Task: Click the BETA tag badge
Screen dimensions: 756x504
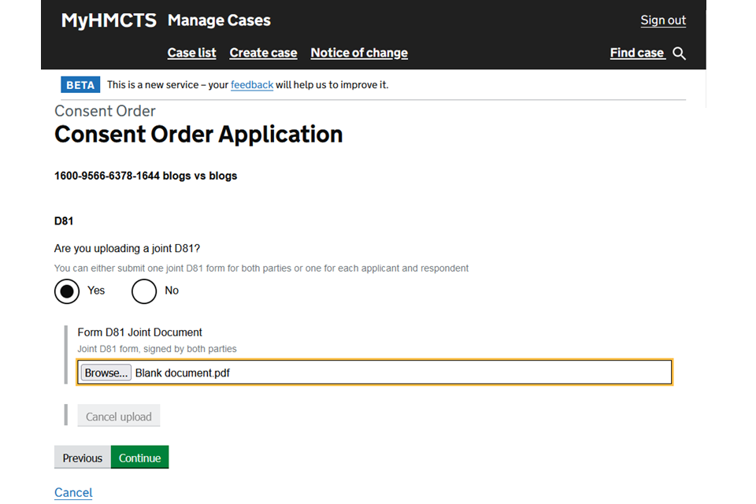Action: tap(80, 85)
